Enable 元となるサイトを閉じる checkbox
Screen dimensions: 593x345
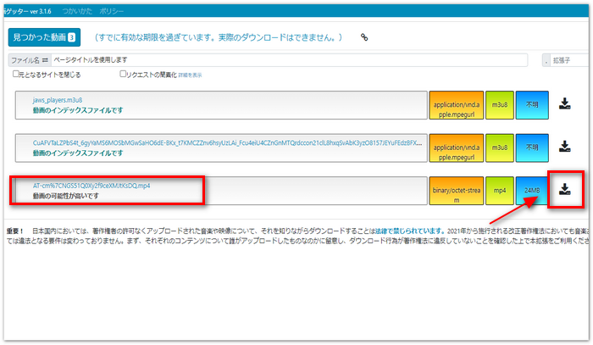click(17, 75)
